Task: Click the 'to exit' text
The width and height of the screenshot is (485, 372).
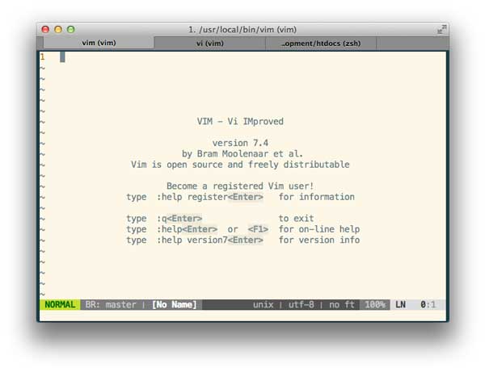Action: click(x=297, y=219)
